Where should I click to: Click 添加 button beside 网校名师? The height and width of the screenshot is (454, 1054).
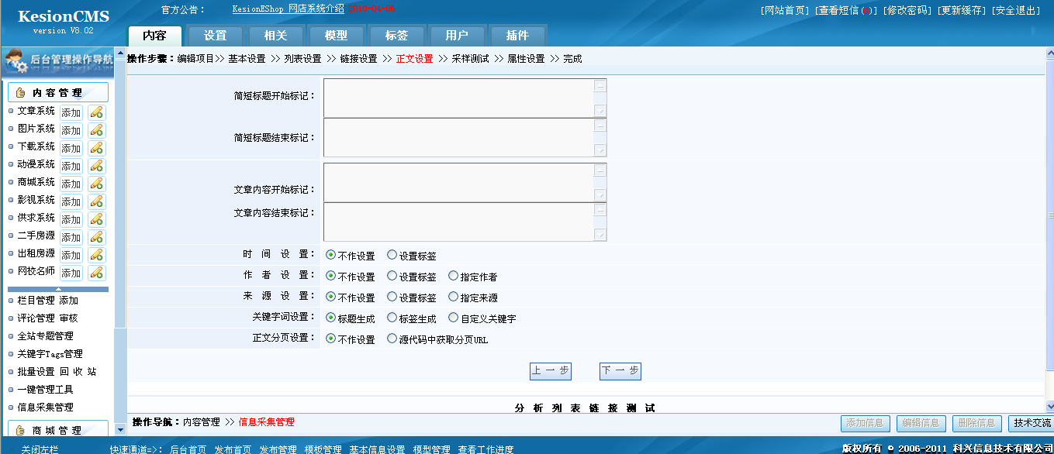[x=71, y=273]
